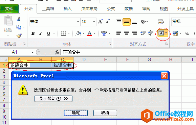Click 取消 in the Excel dialog
The height and width of the screenshot is (125, 196).
(x=105, y=113)
